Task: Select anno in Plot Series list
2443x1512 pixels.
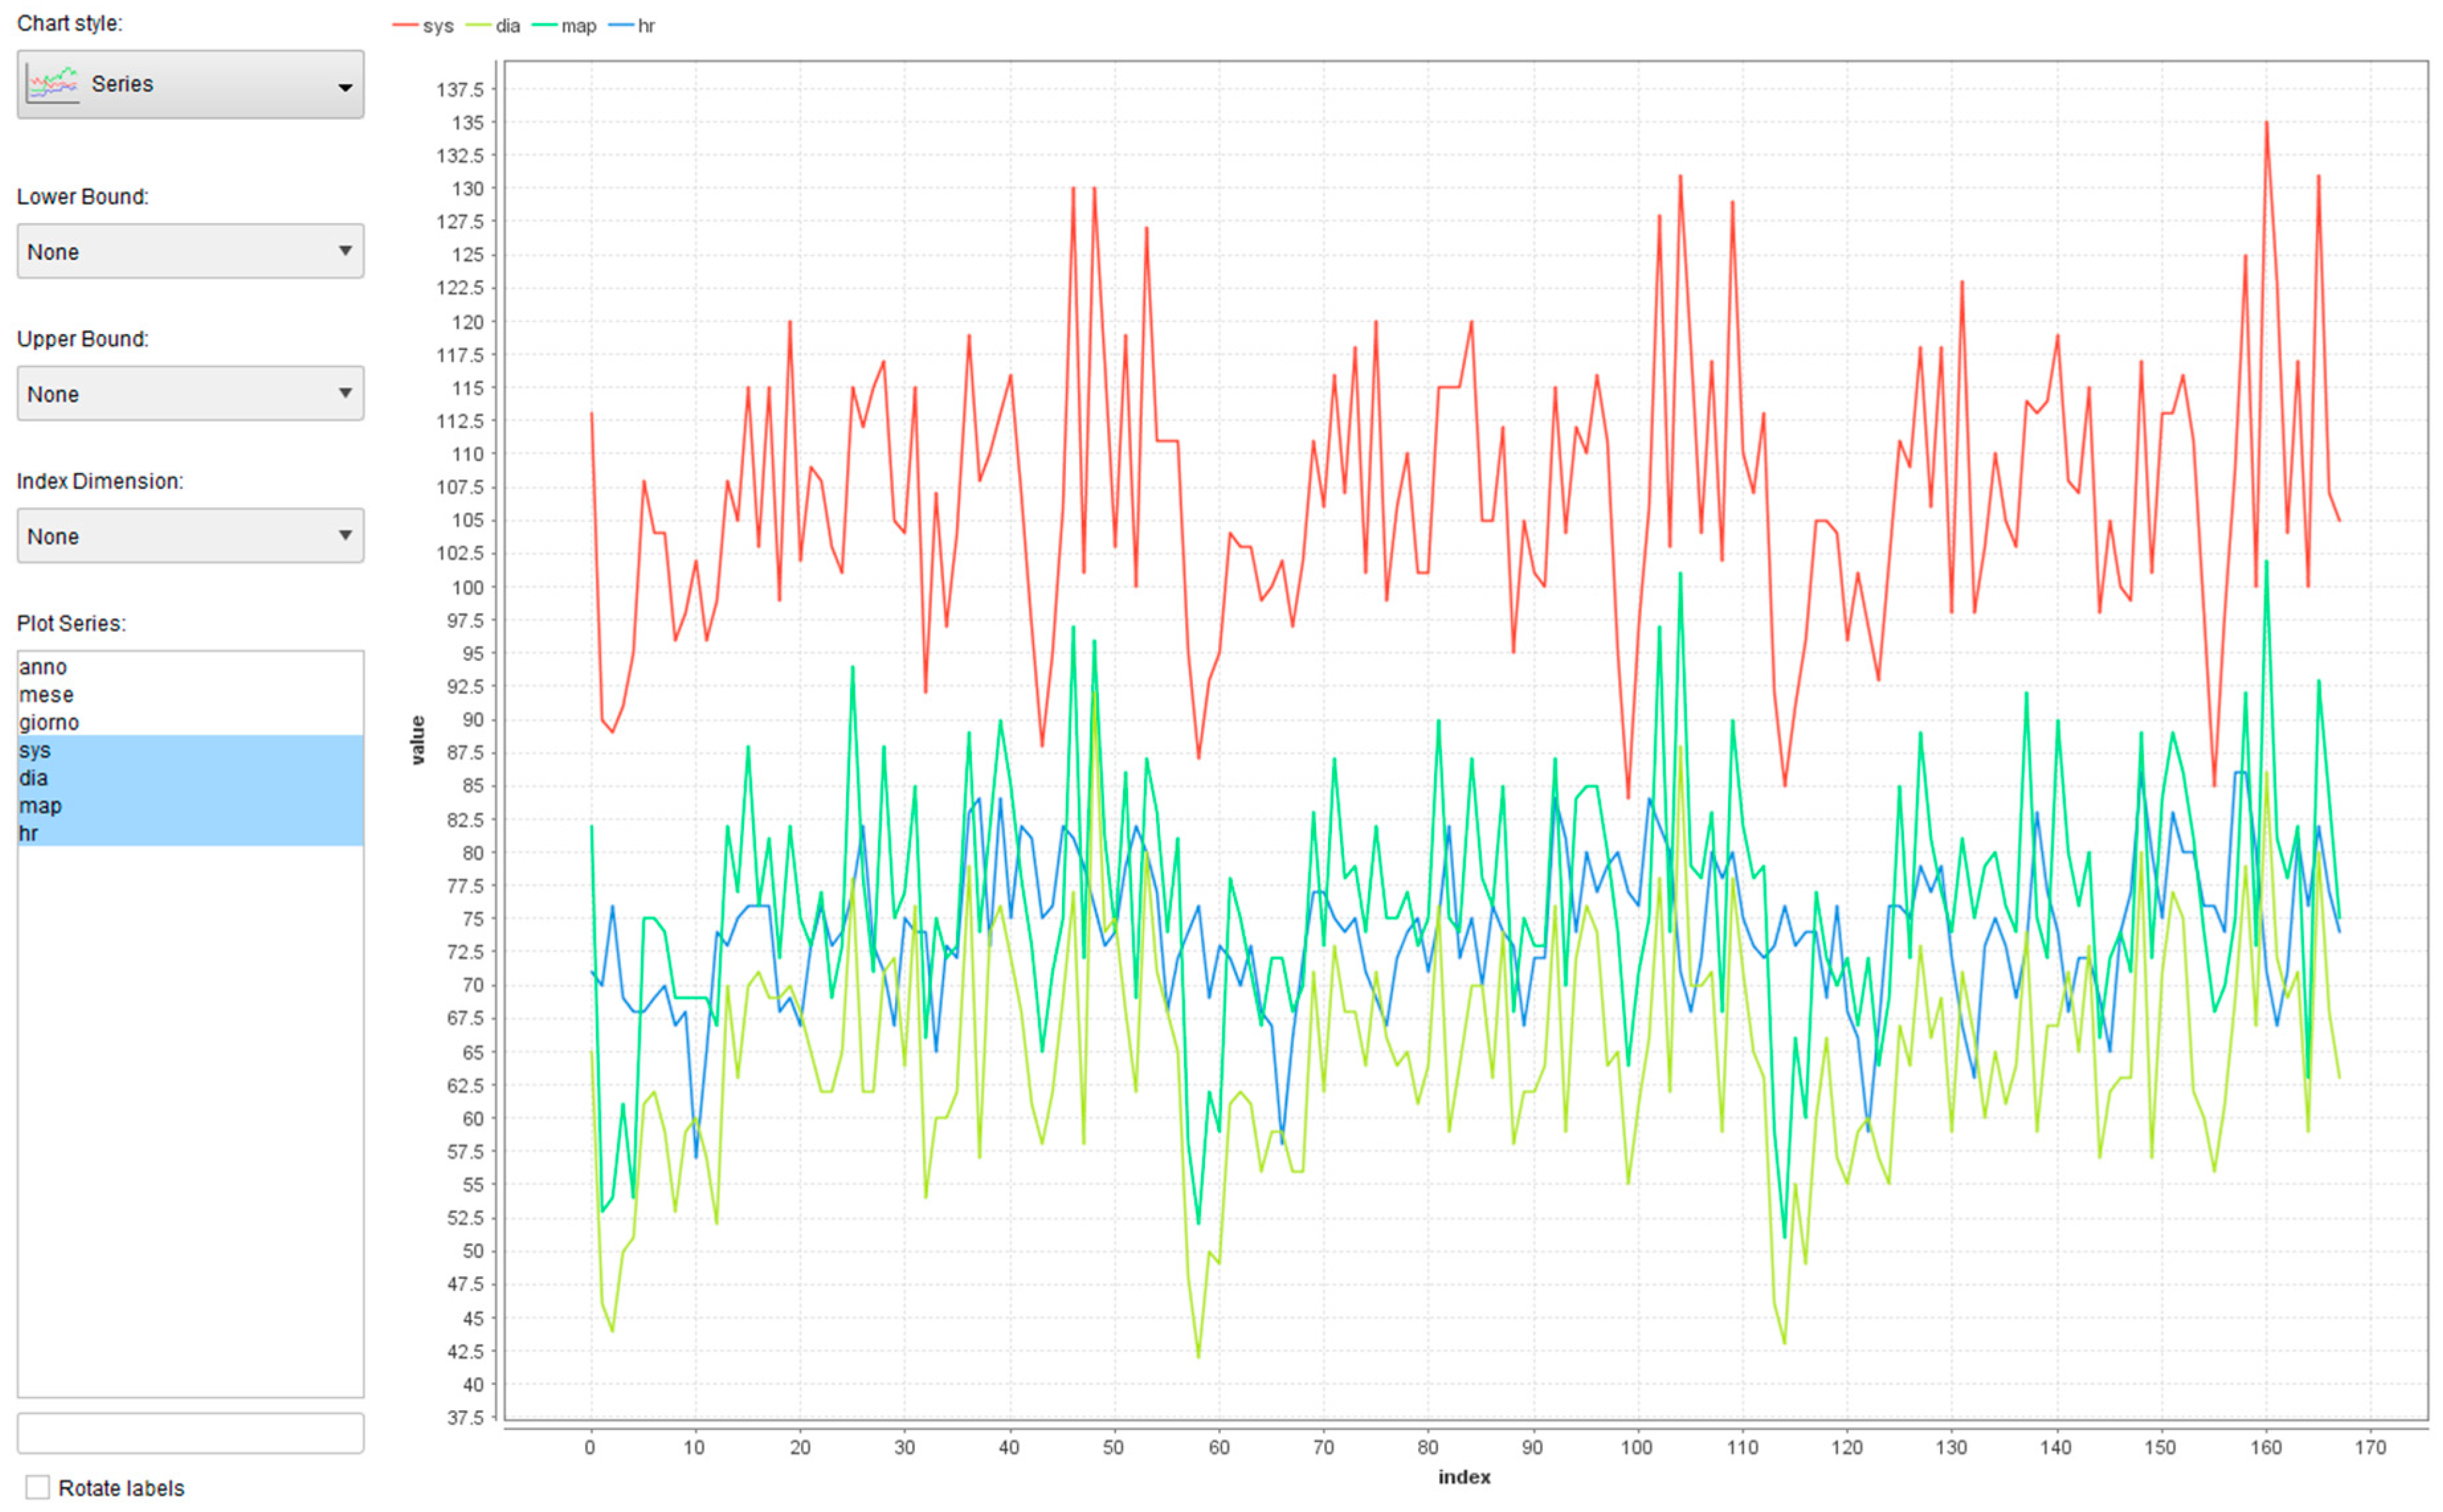Action: click(x=43, y=667)
